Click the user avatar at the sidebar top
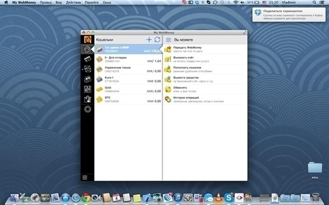 tap(88, 39)
